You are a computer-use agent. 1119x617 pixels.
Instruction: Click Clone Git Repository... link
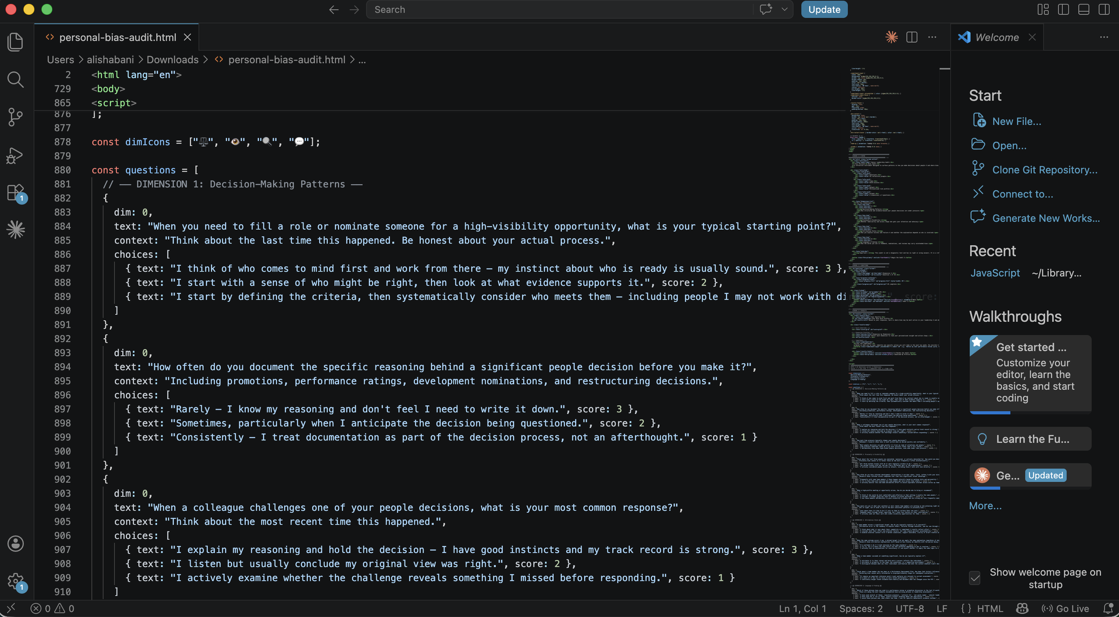[x=1045, y=170]
